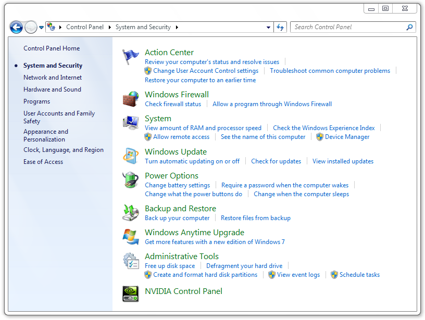Open User Accounts and Family Safety
The width and height of the screenshot is (425, 320).
[x=59, y=117]
